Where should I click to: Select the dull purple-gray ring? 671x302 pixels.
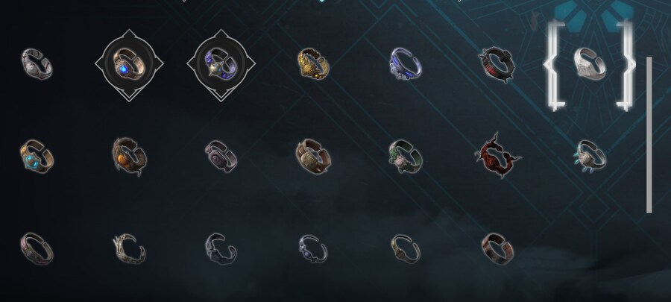[x=221, y=157]
